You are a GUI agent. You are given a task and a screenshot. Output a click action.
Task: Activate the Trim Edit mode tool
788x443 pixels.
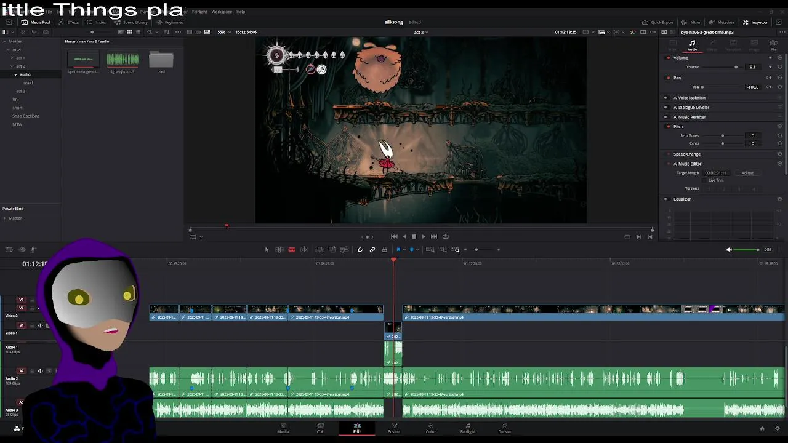279,250
